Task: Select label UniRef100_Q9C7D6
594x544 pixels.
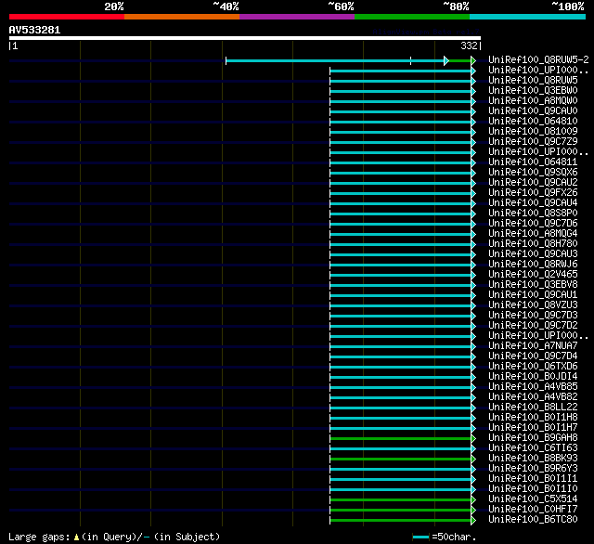Action: click(533, 223)
